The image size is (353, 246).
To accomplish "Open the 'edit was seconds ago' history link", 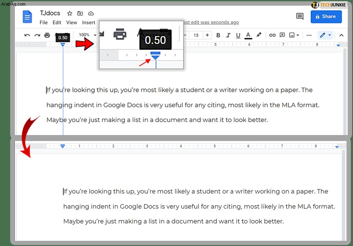I will [211, 22].
